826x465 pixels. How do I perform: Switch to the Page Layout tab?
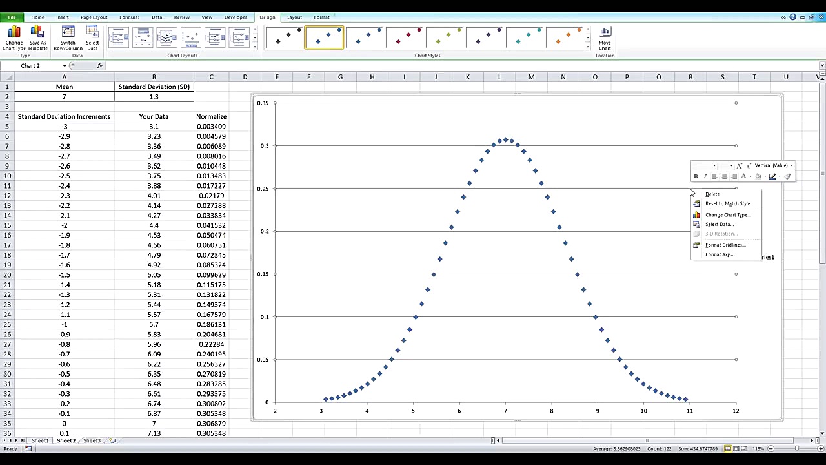click(x=94, y=17)
